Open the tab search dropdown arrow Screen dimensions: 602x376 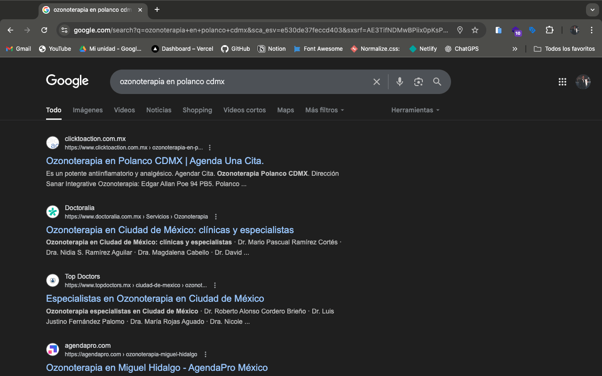click(593, 9)
